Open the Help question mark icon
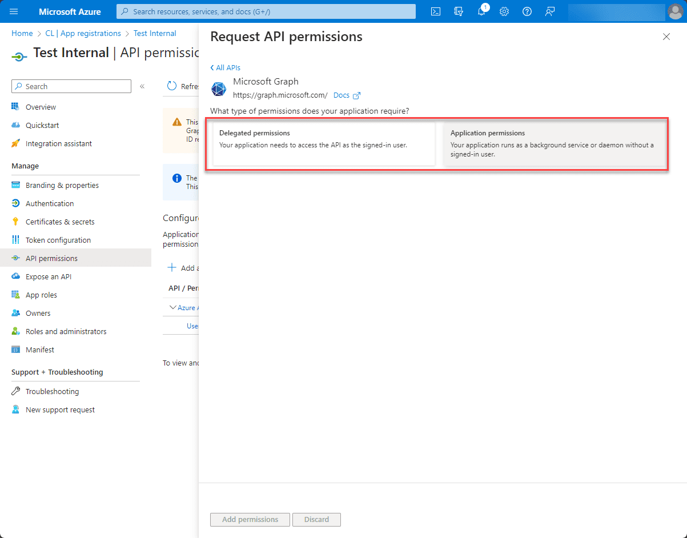 pyautogui.click(x=527, y=11)
